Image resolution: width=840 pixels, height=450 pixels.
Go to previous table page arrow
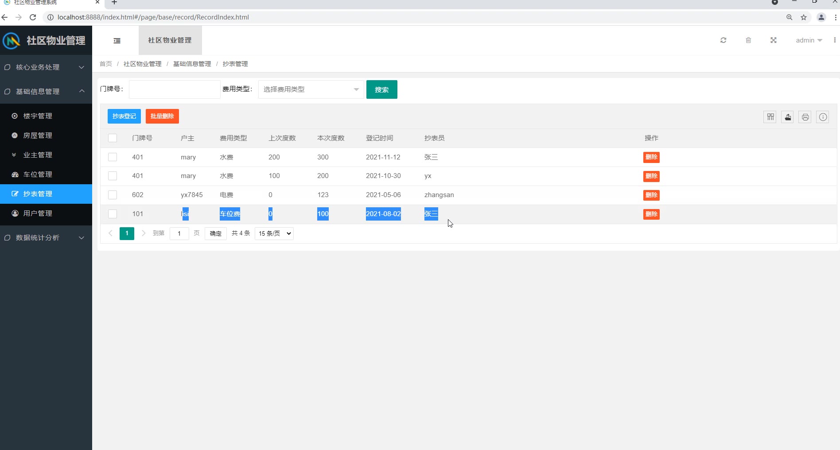click(110, 233)
